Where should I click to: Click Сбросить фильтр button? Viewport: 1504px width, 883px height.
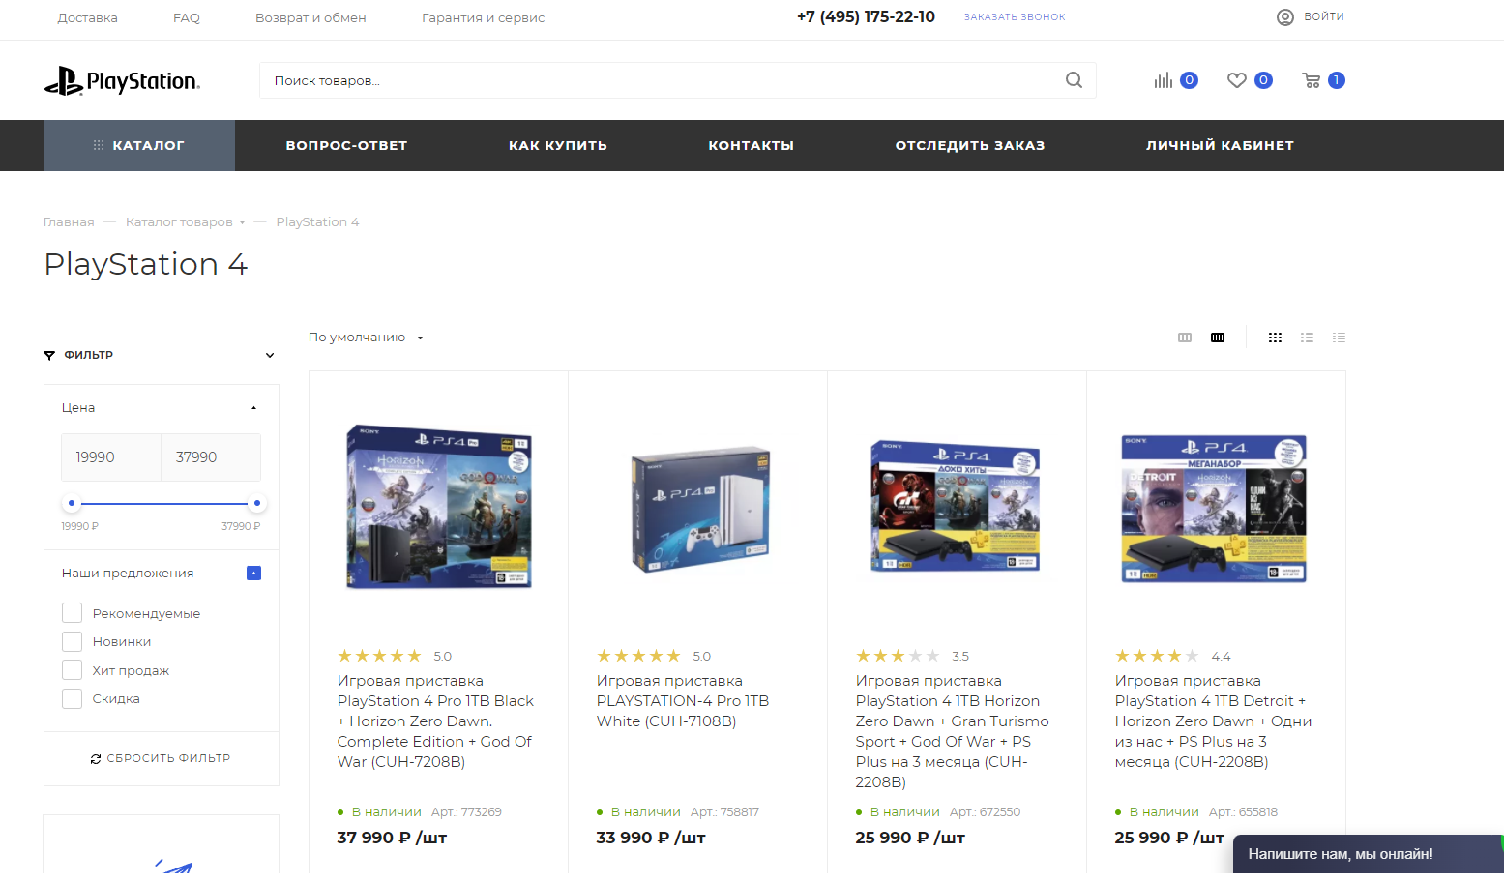coord(161,759)
